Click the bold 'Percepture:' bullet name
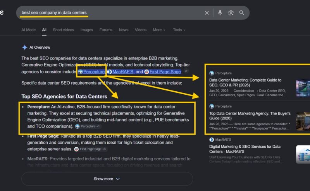 click(x=39, y=107)
